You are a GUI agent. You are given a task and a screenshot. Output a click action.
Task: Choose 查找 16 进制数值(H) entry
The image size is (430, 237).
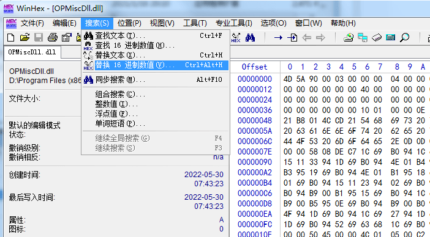(x=156, y=45)
